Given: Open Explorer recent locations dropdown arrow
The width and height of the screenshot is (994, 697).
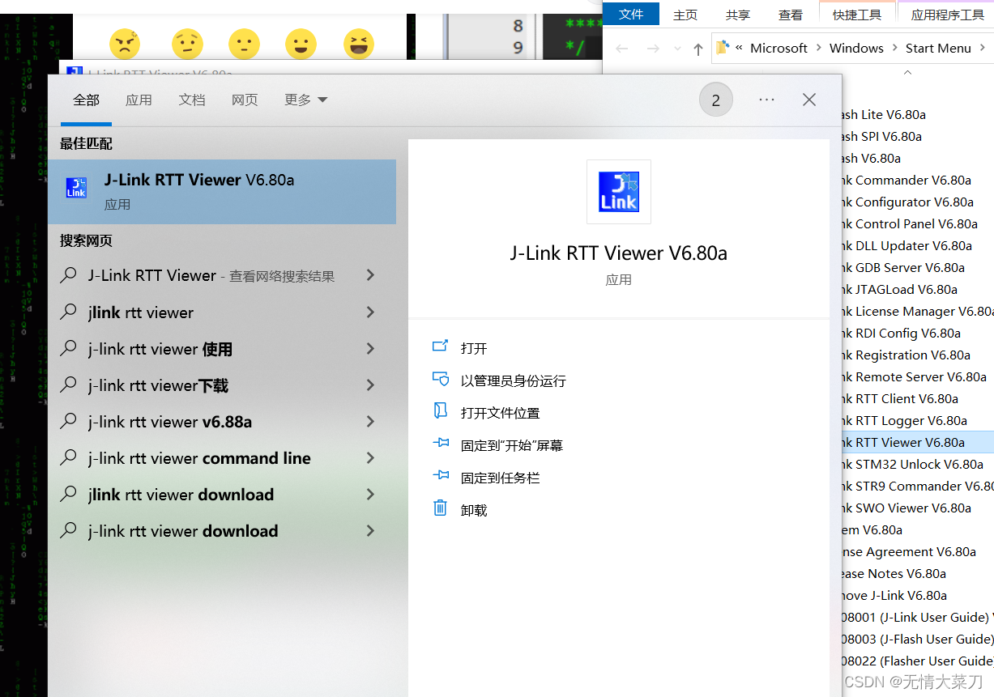Looking at the screenshot, I should coord(677,49).
